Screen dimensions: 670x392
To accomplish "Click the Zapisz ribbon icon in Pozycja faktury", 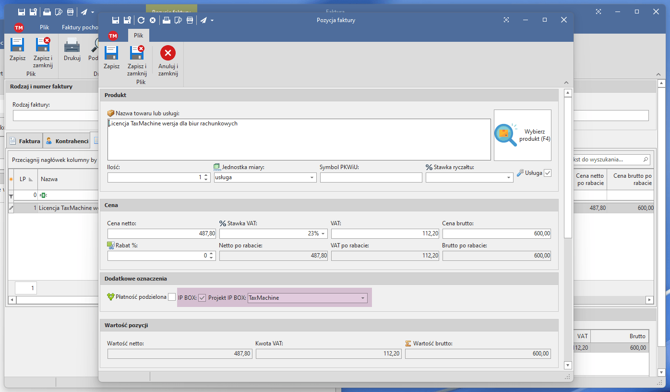I will 111,53.
